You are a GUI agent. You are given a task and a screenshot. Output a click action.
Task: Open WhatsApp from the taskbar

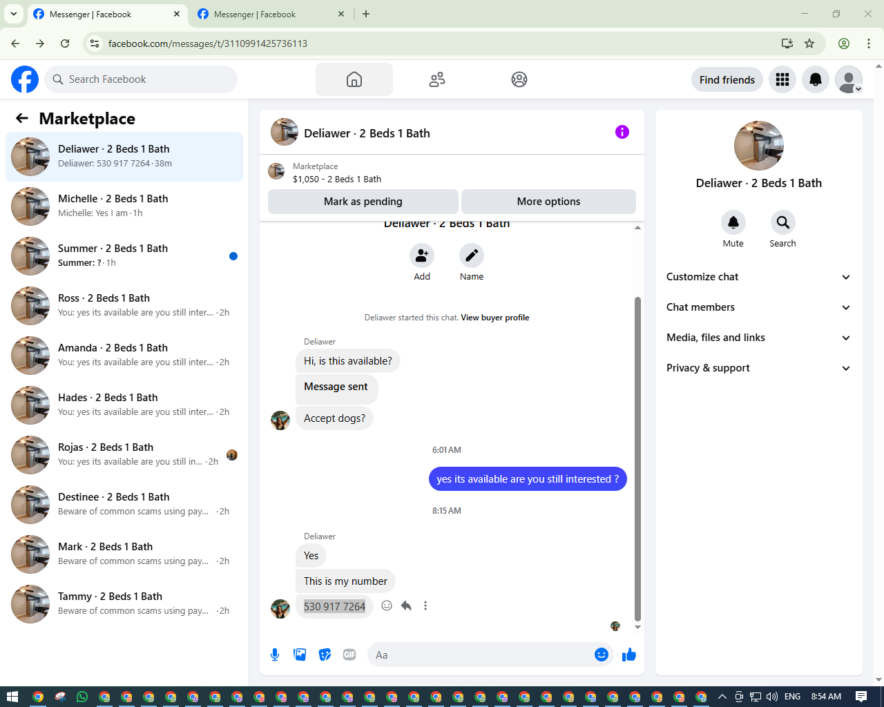click(82, 697)
